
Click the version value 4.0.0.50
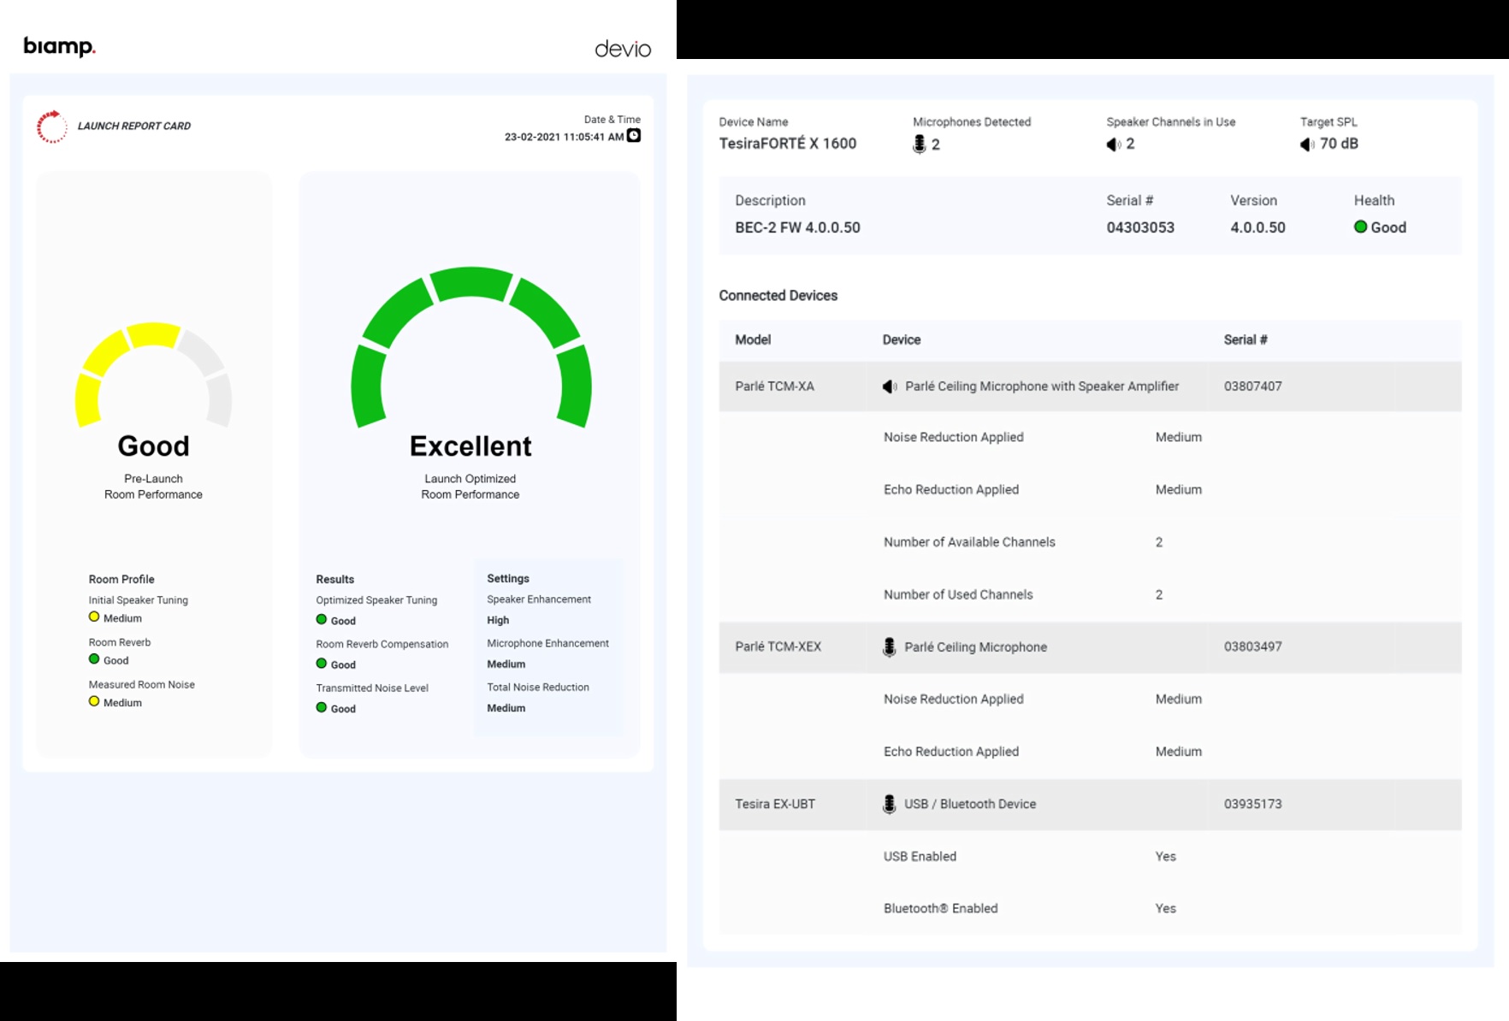(1257, 227)
